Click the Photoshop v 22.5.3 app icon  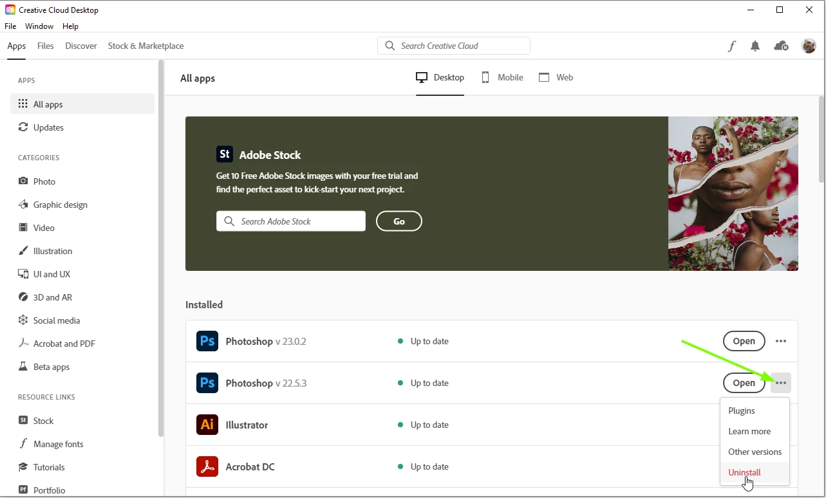tap(207, 383)
